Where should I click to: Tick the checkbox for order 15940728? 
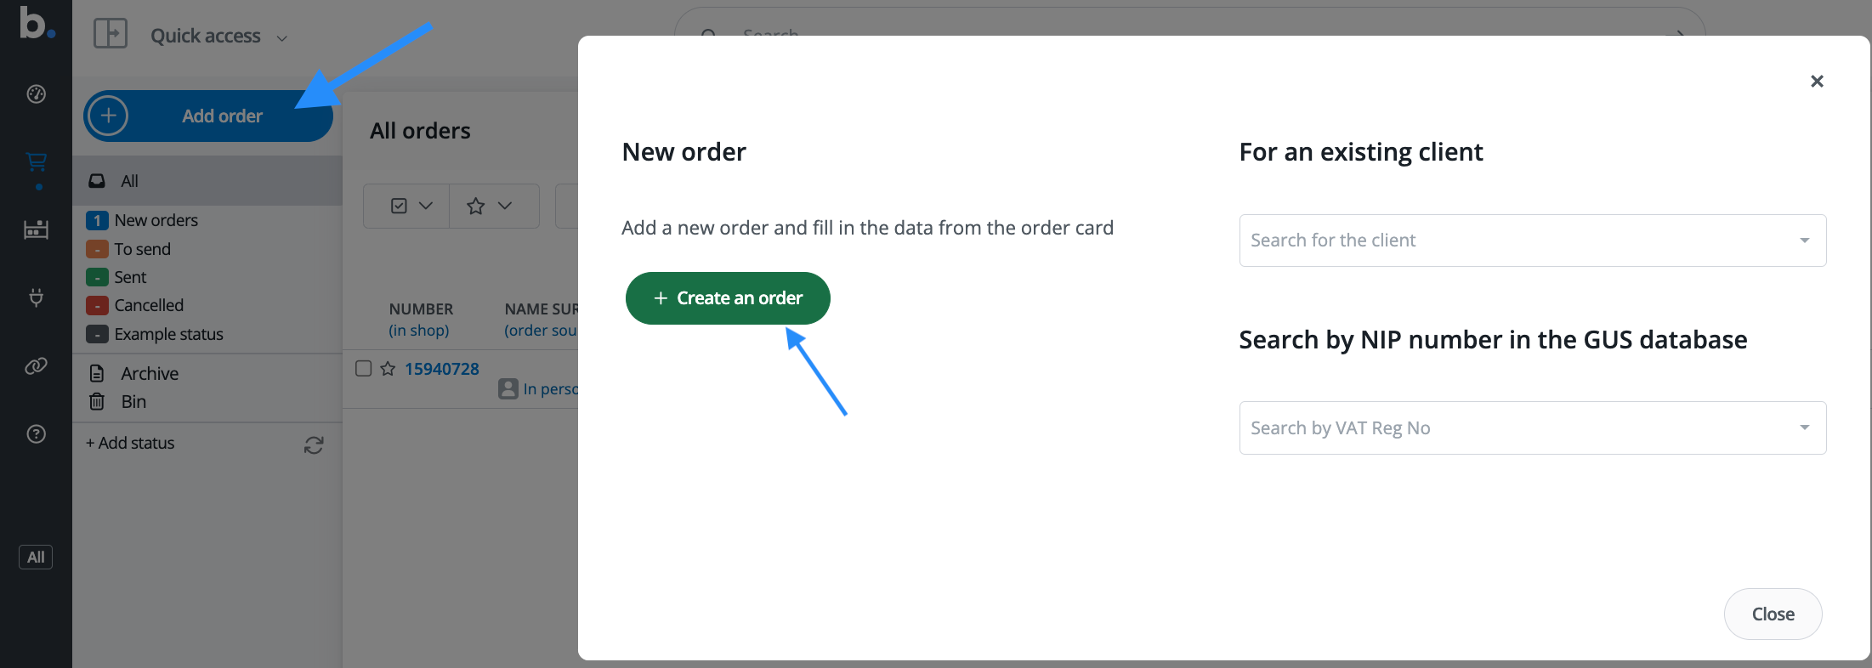(x=363, y=368)
